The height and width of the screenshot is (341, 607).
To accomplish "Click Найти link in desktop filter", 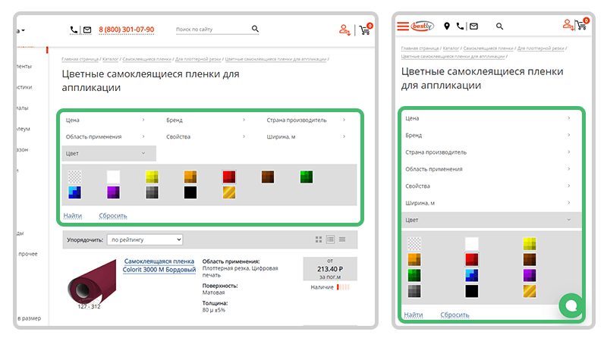I will click(73, 216).
